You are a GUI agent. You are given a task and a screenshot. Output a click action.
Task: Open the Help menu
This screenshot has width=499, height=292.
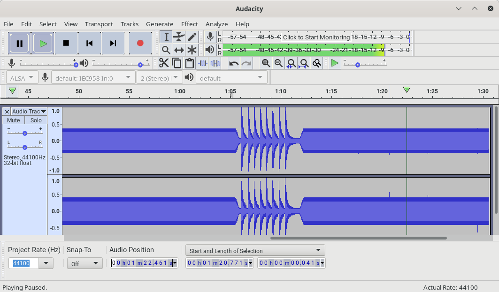pyautogui.click(x=243, y=24)
